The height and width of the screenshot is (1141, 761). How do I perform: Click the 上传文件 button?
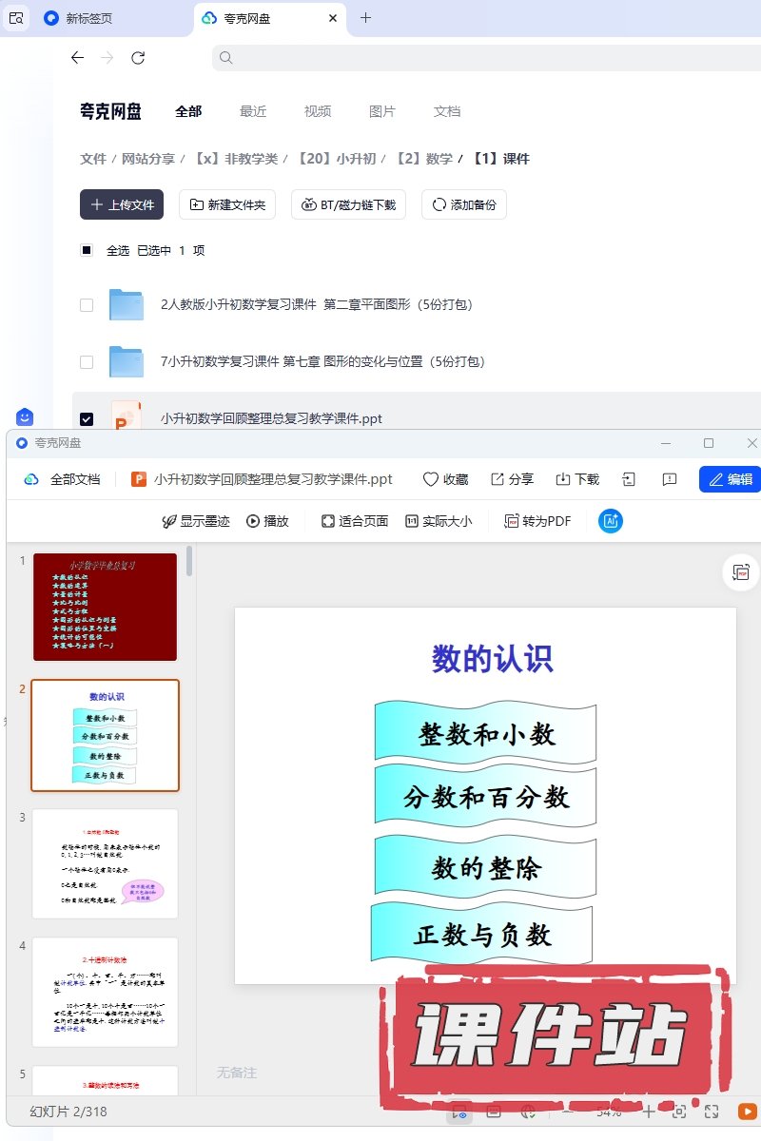122,204
